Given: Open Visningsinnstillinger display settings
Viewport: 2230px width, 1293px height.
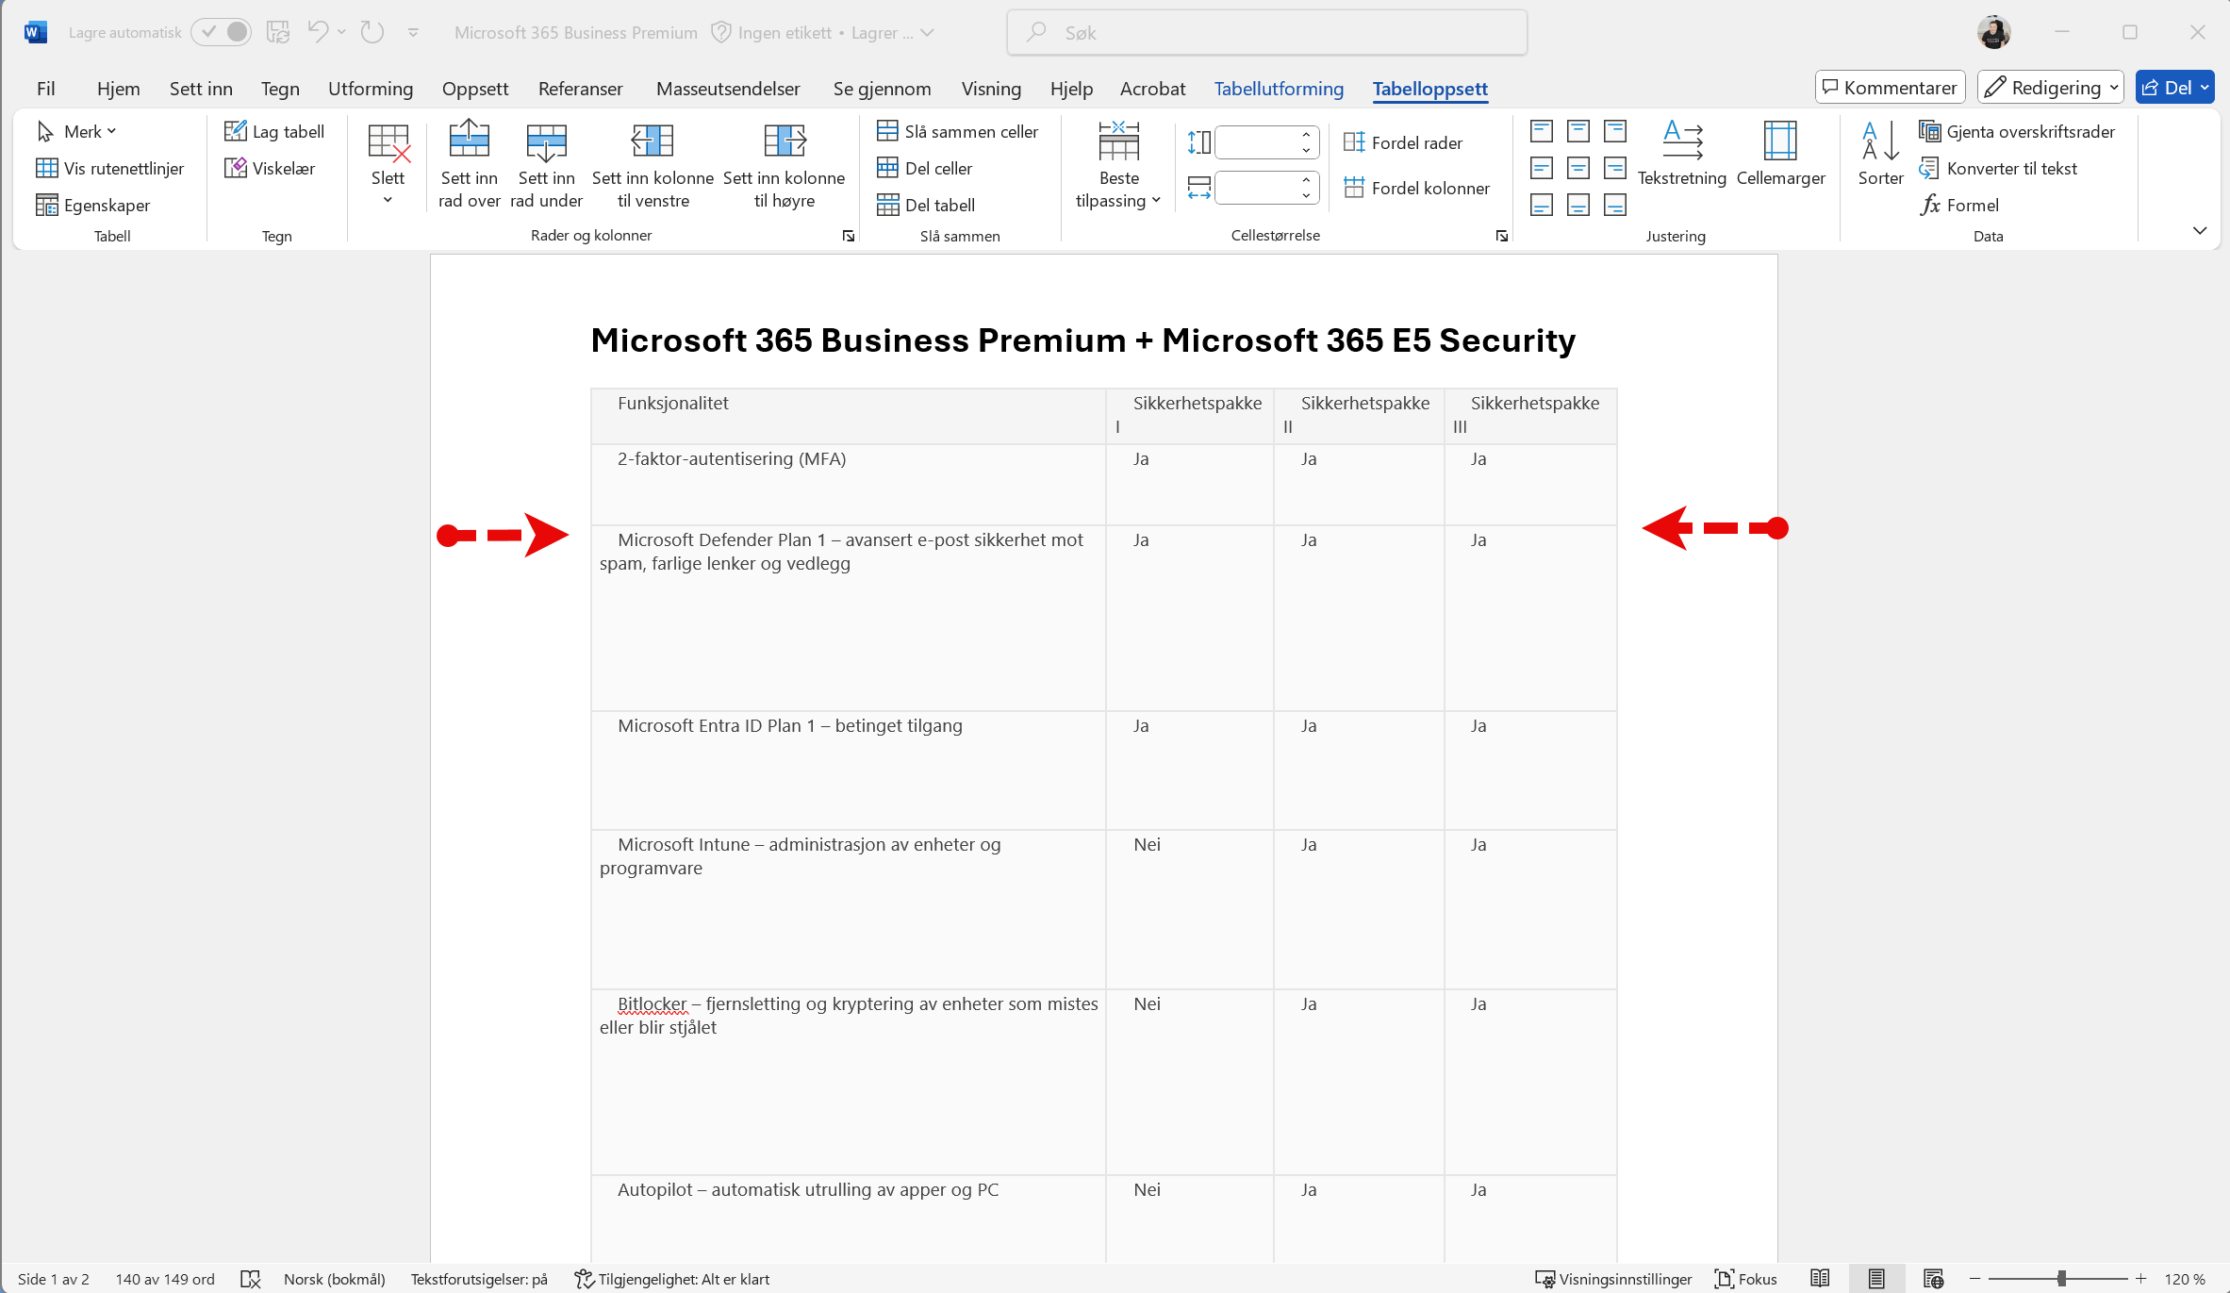Looking at the screenshot, I should point(1613,1279).
